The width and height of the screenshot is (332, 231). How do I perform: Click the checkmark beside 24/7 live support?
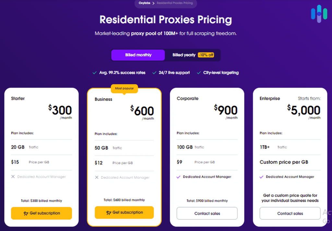[154, 73]
